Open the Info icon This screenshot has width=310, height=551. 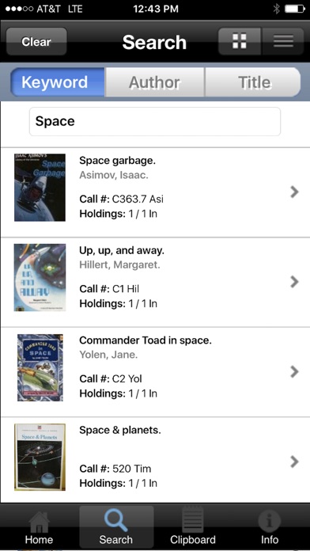pos(270,522)
